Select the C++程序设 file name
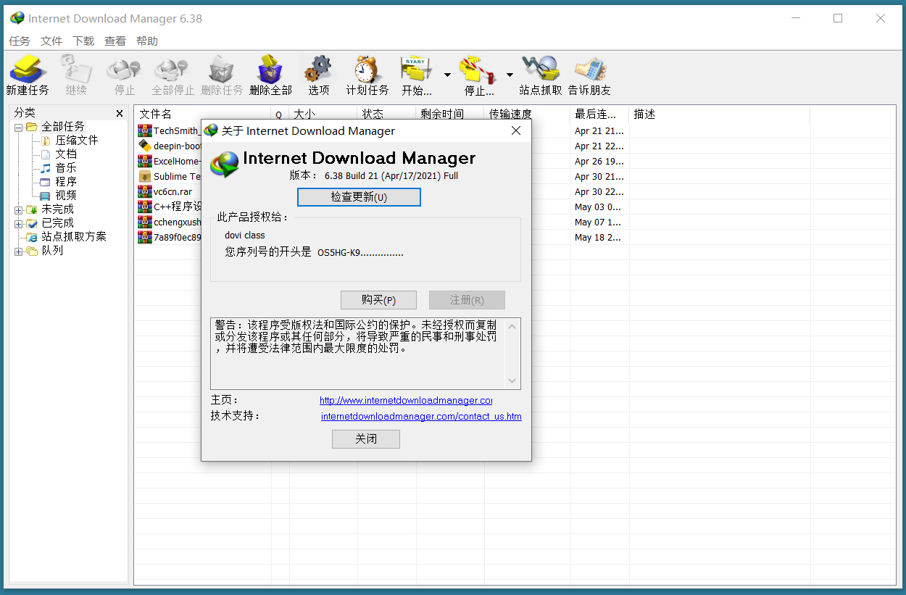This screenshot has height=595, width=906. point(178,207)
